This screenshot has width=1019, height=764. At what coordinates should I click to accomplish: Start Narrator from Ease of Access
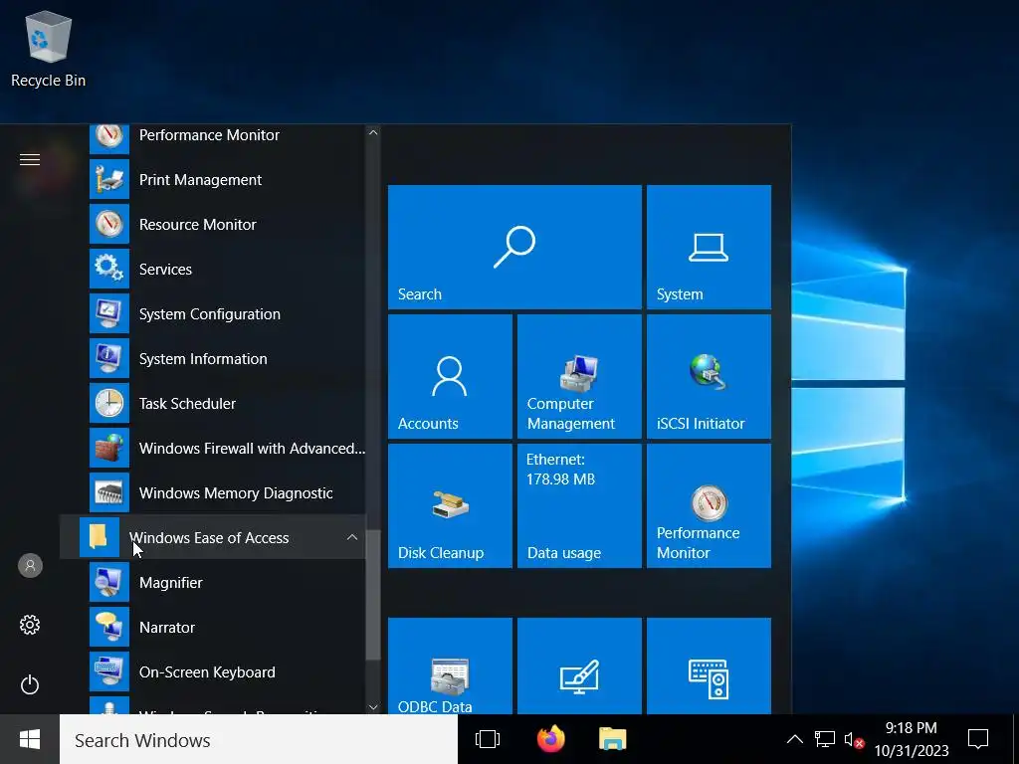tap(213, 628)
